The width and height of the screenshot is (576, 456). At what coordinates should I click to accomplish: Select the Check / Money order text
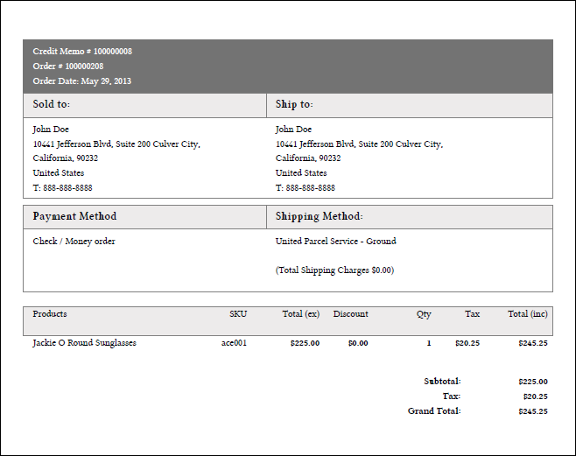(74, 242)
